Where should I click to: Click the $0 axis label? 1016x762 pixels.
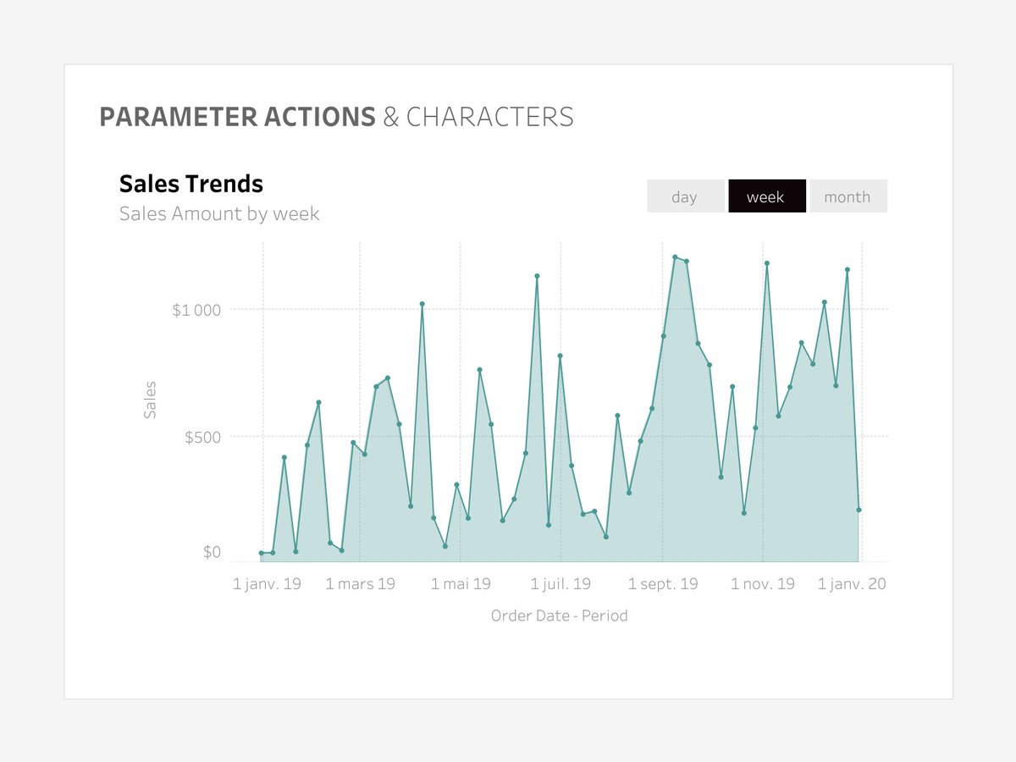pyautogui.click(x=213, y=550)
